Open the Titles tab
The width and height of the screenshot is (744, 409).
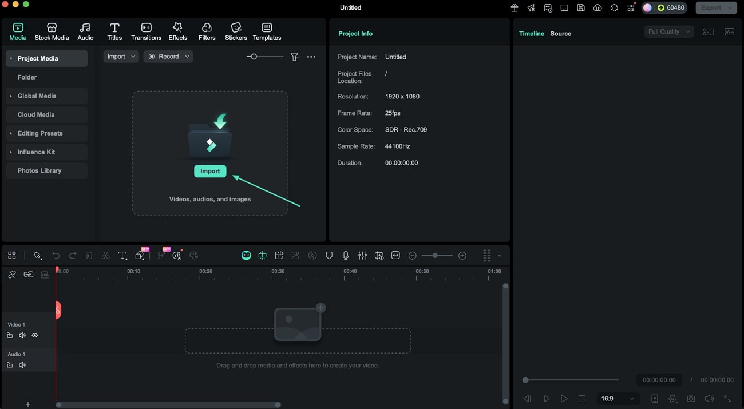[x=114, y=31]
